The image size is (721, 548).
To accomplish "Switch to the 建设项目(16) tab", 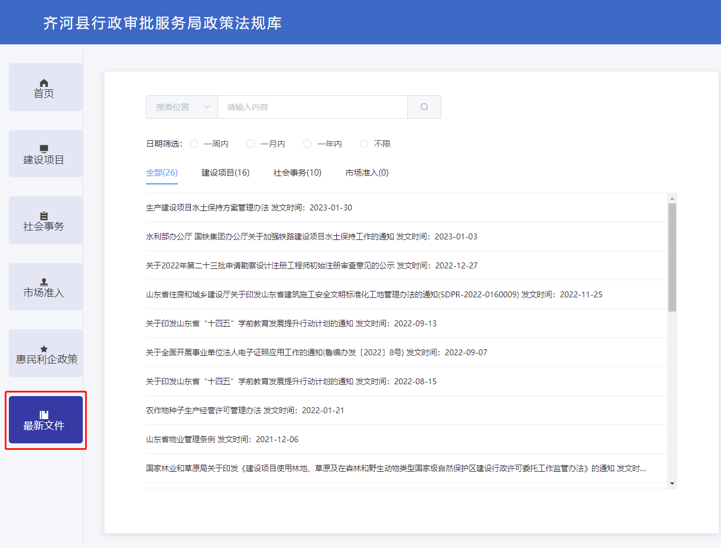I will pos(225,173).
